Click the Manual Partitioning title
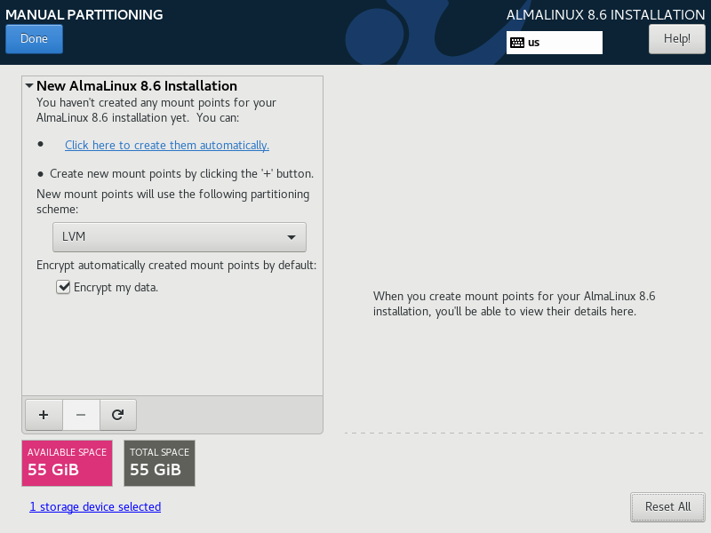 coord(84,14)
